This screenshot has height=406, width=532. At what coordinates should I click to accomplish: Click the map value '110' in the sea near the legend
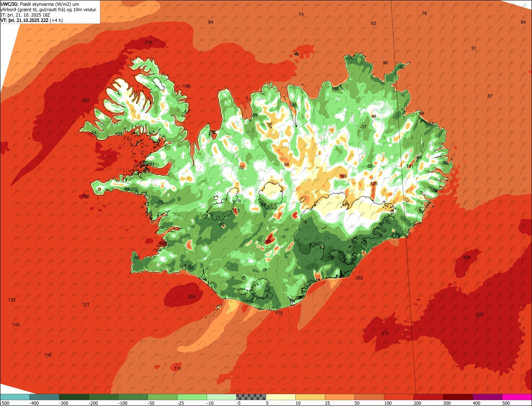177,368
